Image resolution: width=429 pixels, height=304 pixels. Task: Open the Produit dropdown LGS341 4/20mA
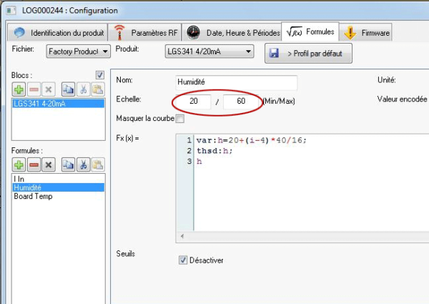(209, 52)
